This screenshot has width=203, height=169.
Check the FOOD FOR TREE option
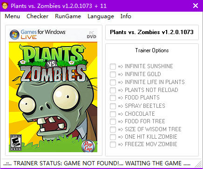click(x=113, y=121)
